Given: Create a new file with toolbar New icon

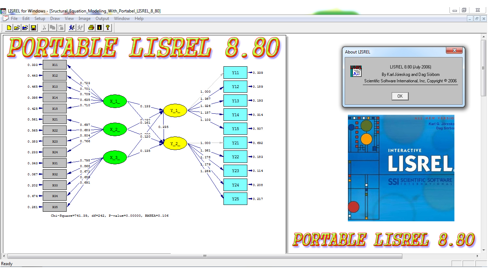Looking at the screenshot, I should pyautogui.click(x=9, y=27).
